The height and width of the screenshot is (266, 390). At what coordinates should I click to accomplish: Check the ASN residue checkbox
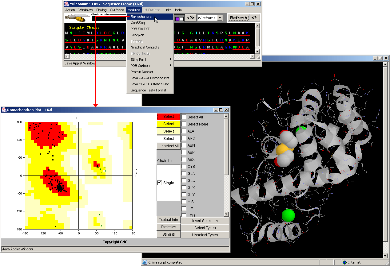tap(184, 145)
